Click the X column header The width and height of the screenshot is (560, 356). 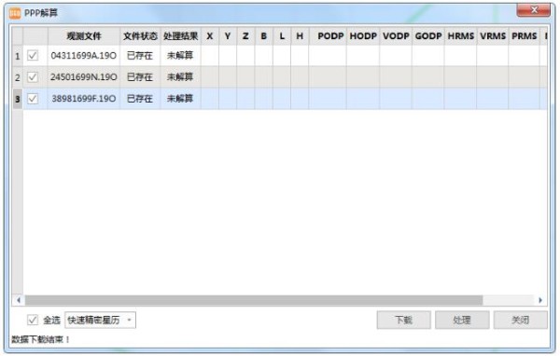210,36
